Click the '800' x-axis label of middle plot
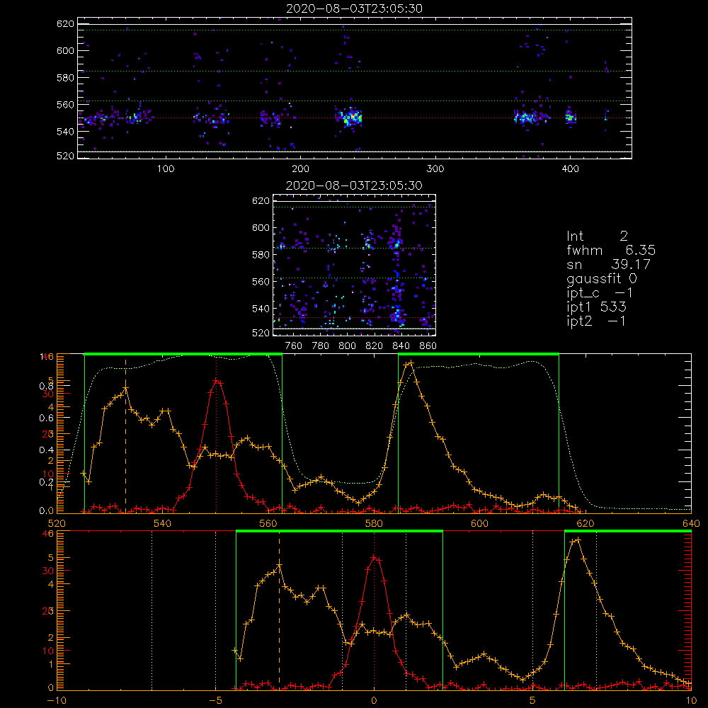 click(x=347, y=346)
